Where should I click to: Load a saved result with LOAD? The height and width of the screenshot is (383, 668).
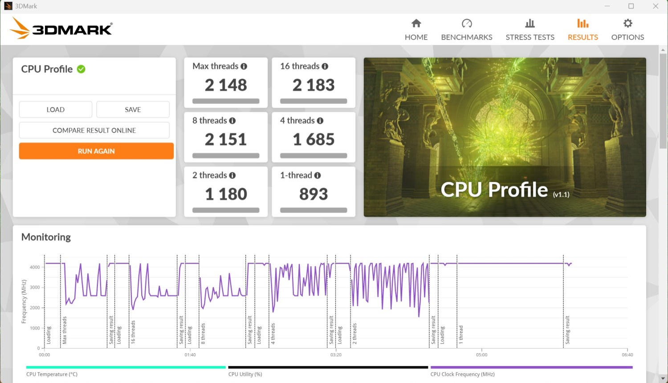click(x=56, y=110)
